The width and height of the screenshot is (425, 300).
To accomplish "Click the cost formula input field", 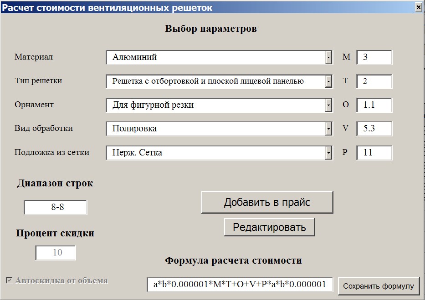I will pyautogui.click(x=240, y=285).
